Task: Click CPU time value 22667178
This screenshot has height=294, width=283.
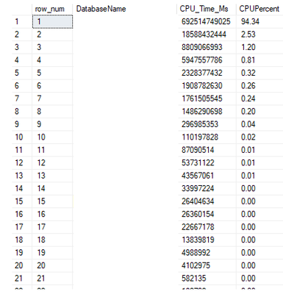Action: 198,226
